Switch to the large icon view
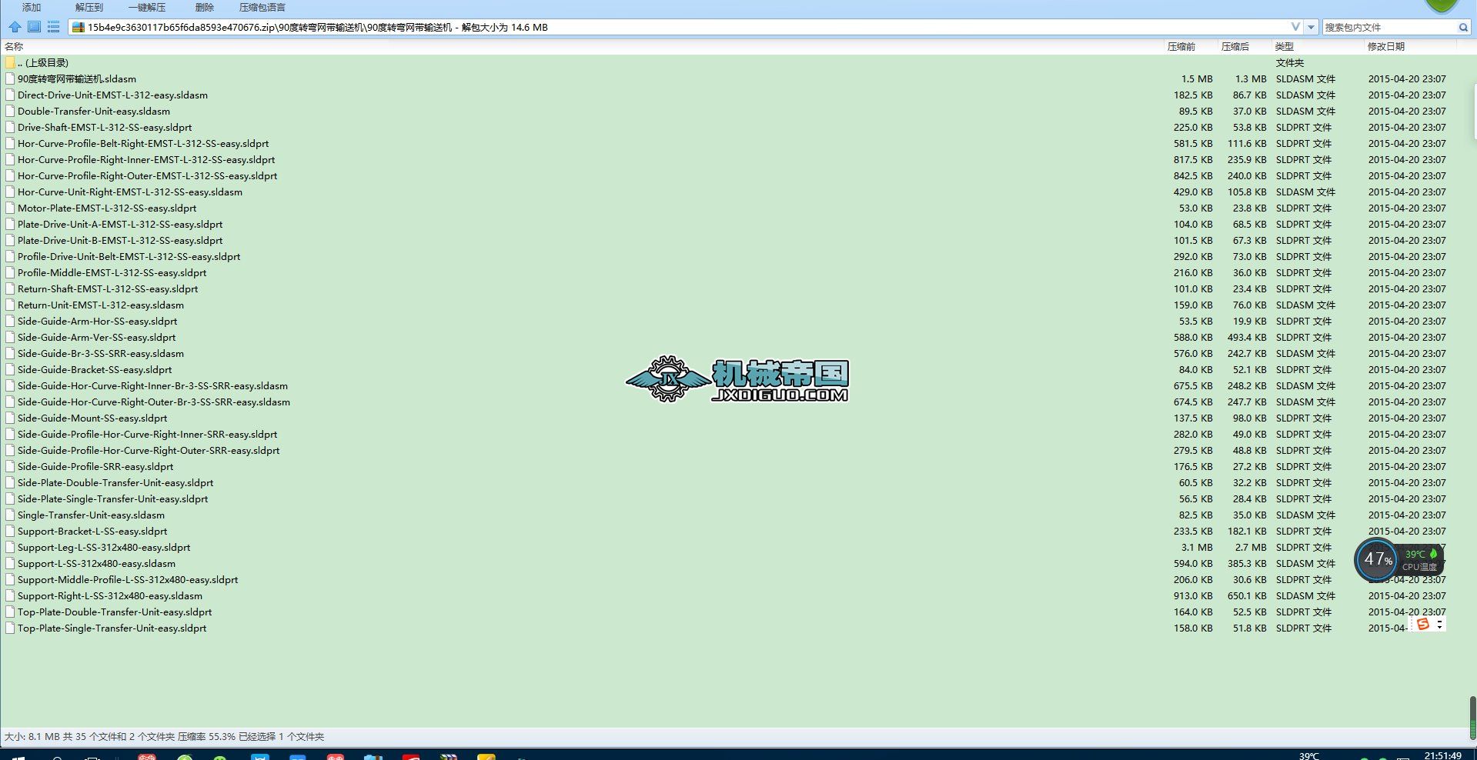1477x760 pixels. [34, 27]
